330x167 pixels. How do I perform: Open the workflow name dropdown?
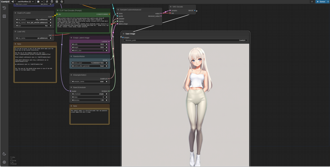point(23,2)
